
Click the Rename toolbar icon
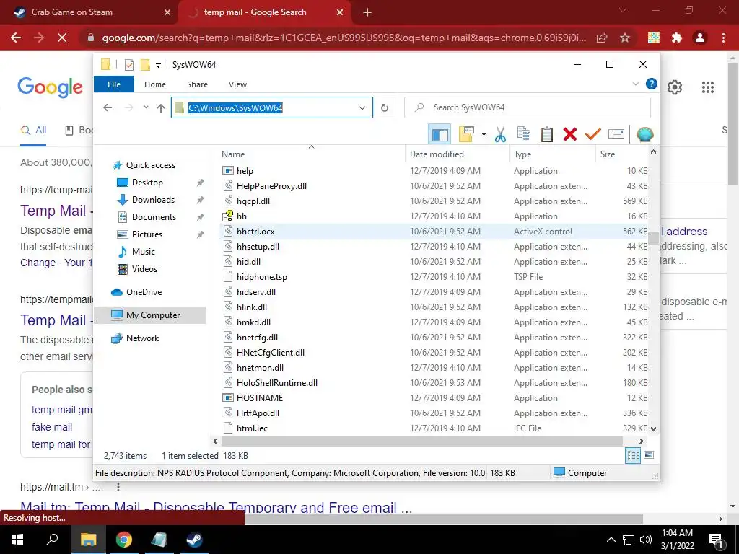click(616, 134)
